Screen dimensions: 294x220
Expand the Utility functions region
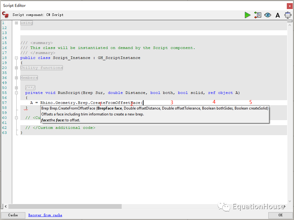pyautogui.click(x=16, y=68)
